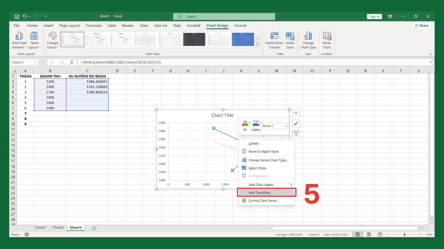
Task: Click the Share button
Action: pyautogui.click(x=421, y=25)
